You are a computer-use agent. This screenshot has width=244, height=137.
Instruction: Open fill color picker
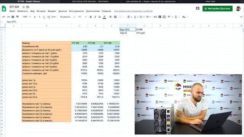coord(111,17)
